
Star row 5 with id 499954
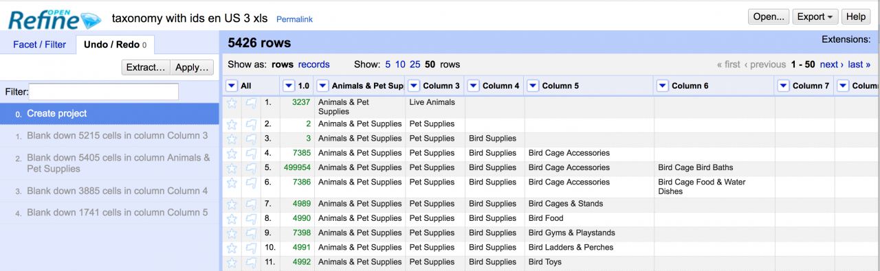pyautogui.click(x=232, y=168)
